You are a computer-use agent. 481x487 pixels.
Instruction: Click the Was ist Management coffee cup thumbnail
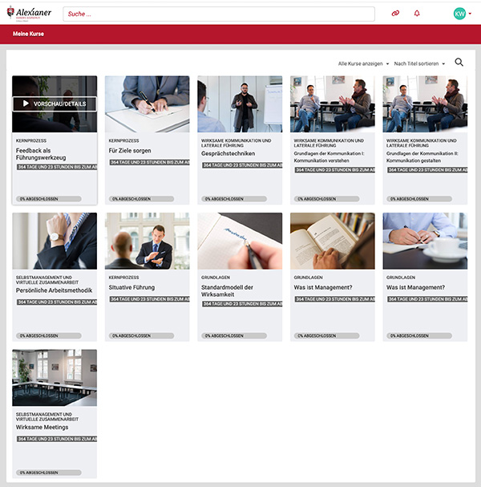(x=425, y=241)
